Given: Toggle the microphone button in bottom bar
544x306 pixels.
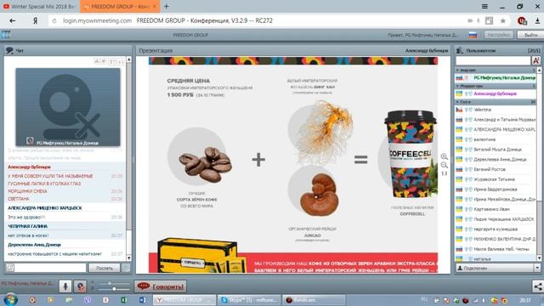Looking at the screenshot, I should (x=65, y=286).
